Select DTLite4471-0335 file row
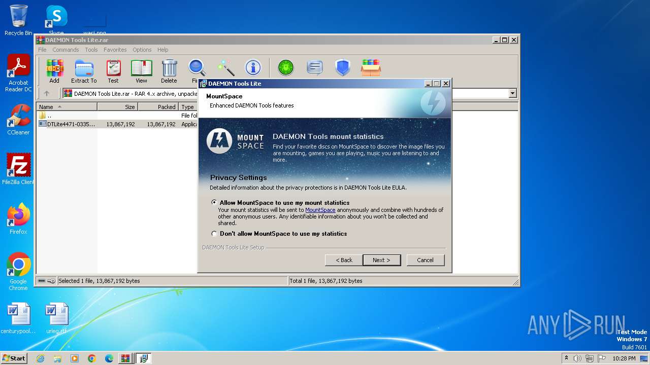The image size is (650, 365). point(118,124)
